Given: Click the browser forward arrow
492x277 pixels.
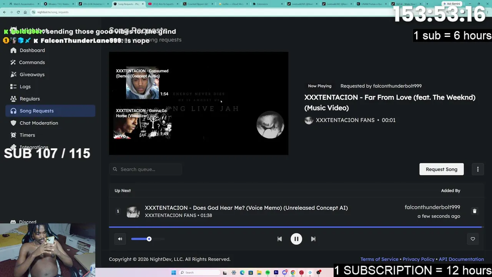Looking at the screenshot, I should 11,12.
